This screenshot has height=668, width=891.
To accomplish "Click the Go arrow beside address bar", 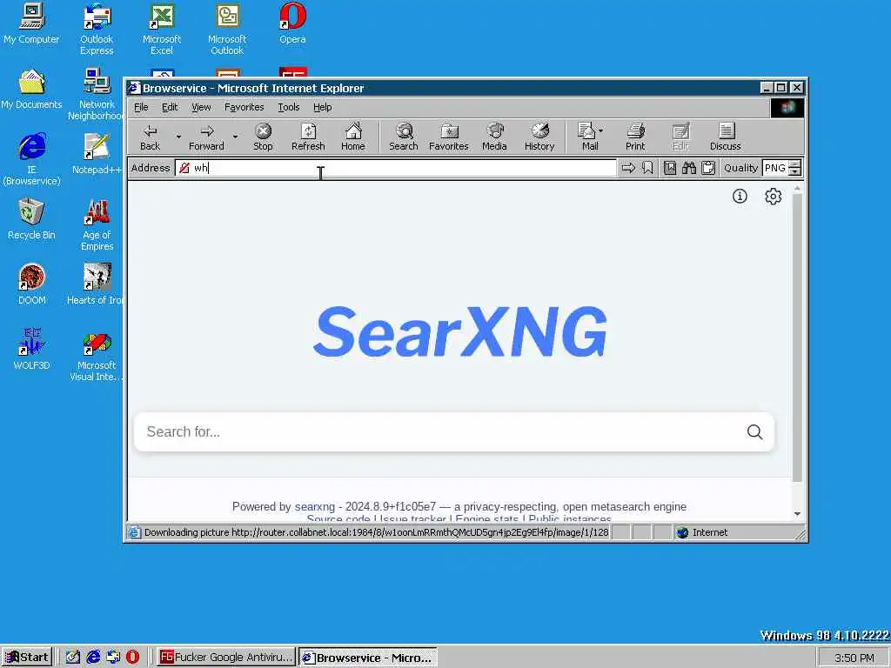I will (628, 168).
